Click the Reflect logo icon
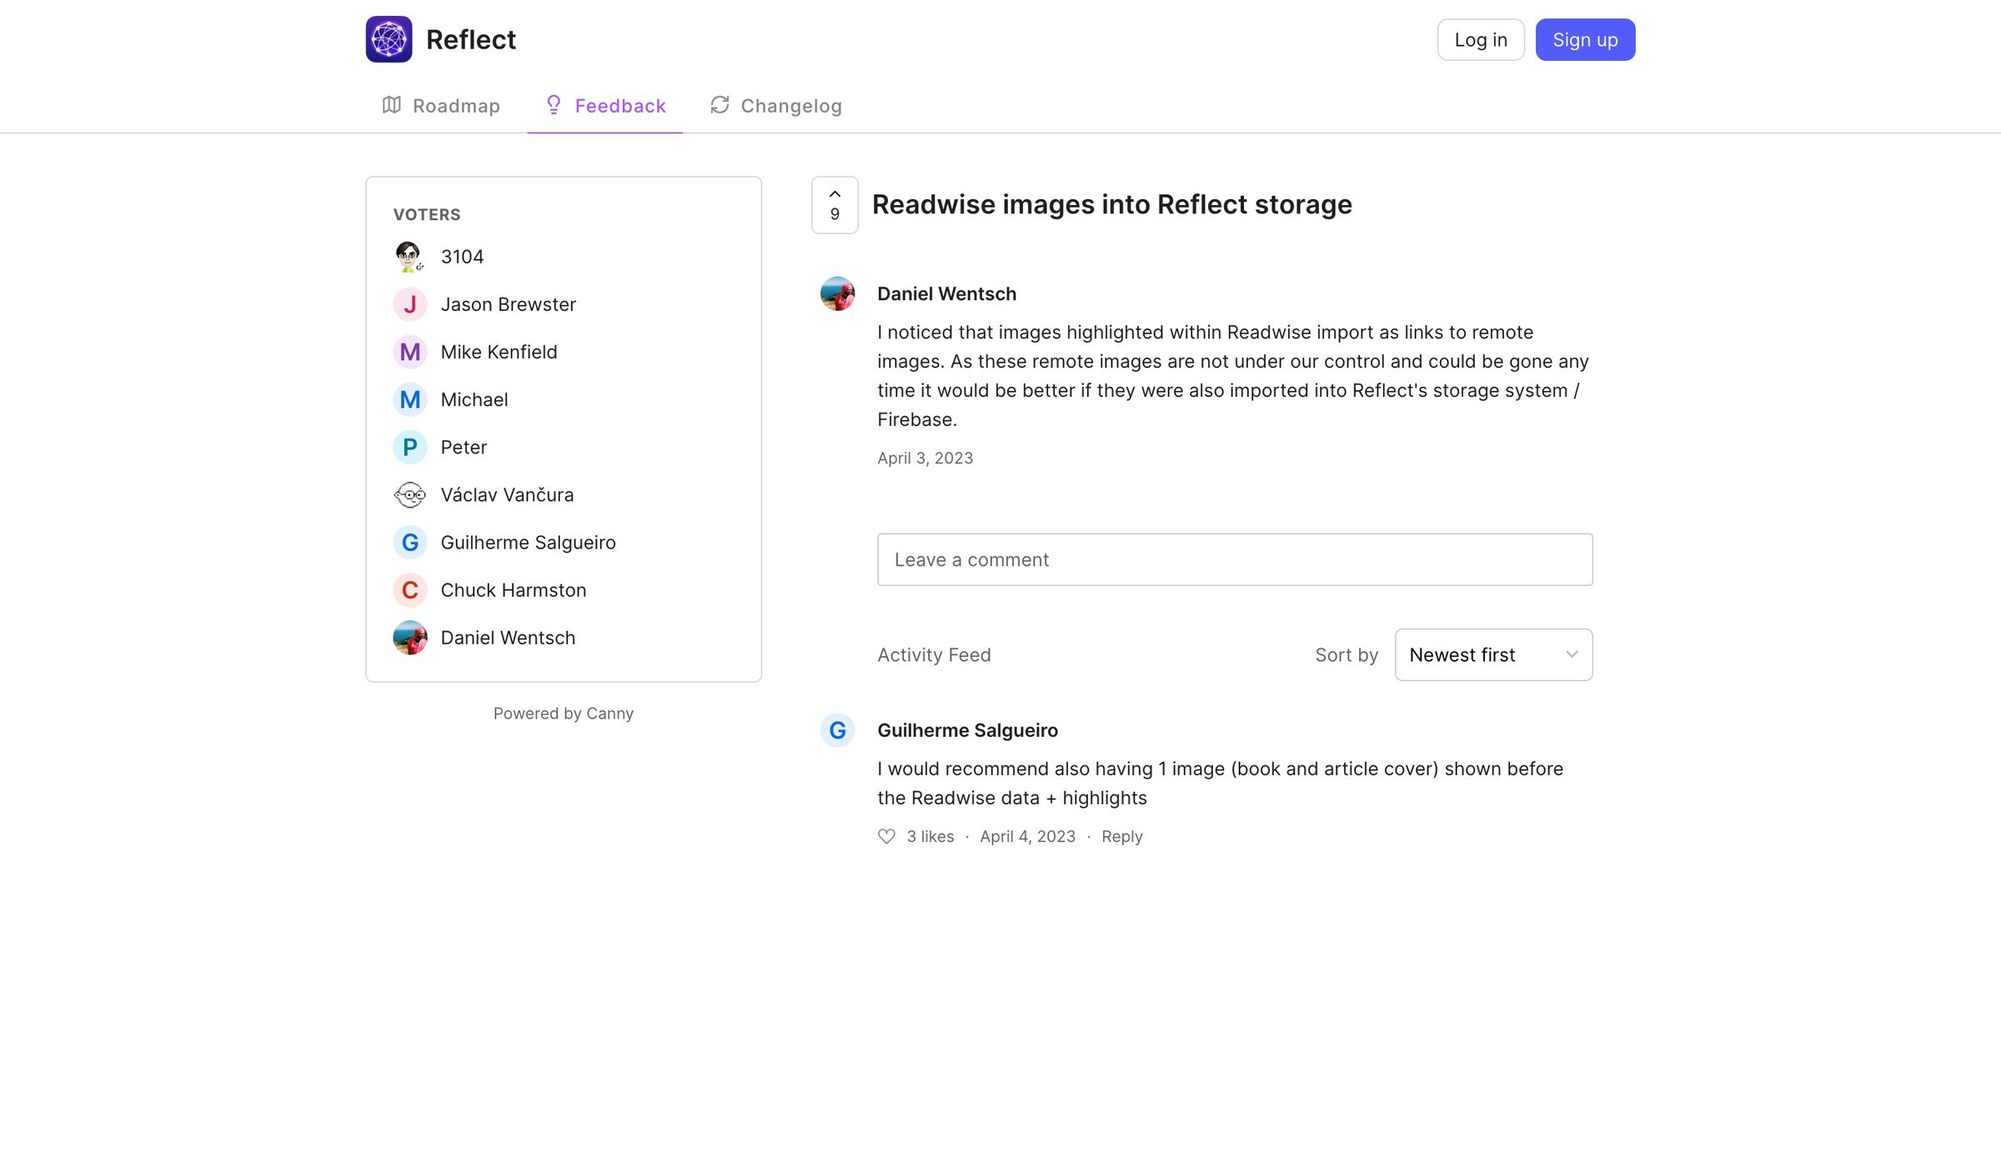Image resolution: width=2001 pixels, height=1176 pixels. [x=389, y=39]
